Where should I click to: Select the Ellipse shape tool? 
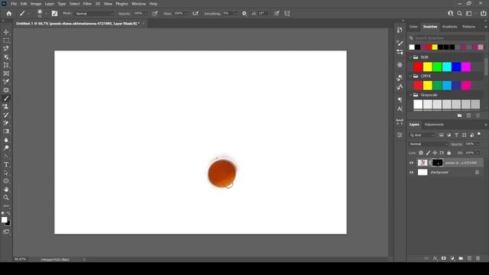(x=6, y=181)
